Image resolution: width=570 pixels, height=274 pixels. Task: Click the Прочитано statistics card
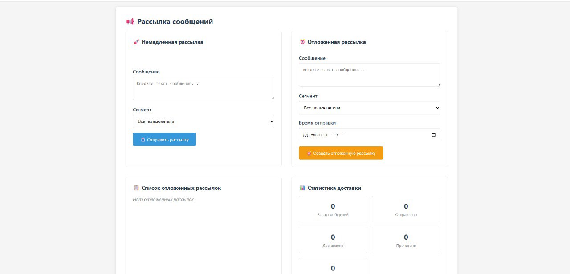click(x=406, y=240)
